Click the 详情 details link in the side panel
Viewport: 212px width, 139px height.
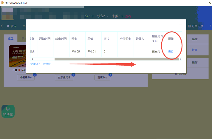[194, 50]
